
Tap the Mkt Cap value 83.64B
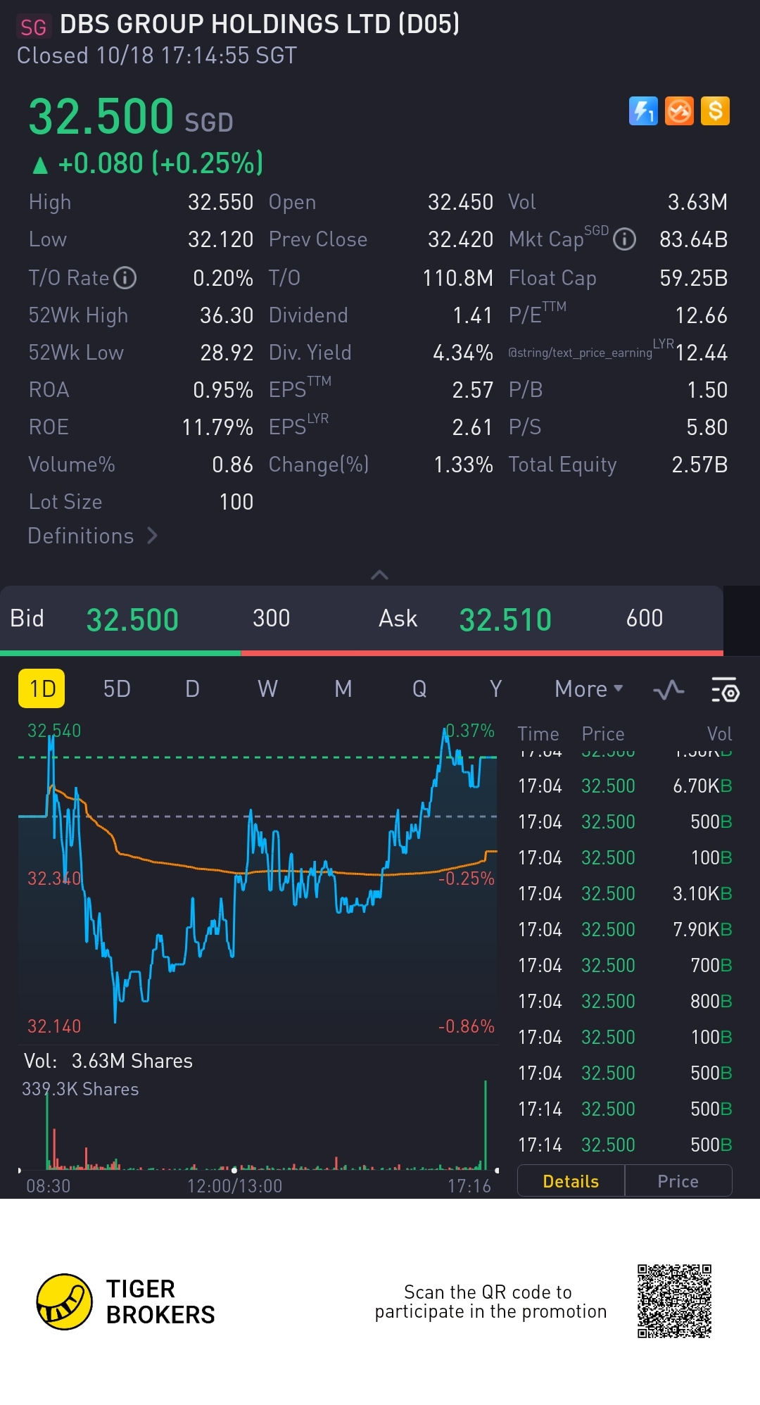coord(694,239)
